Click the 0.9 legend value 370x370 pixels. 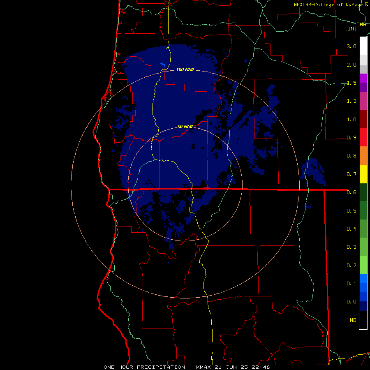(351, 138)
